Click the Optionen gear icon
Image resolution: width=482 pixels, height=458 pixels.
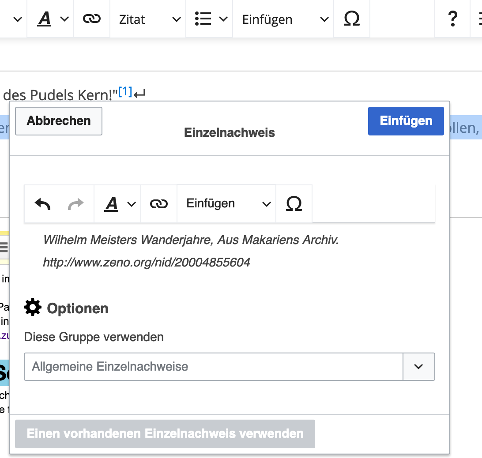pyautogui.click(x=33, y=308)
